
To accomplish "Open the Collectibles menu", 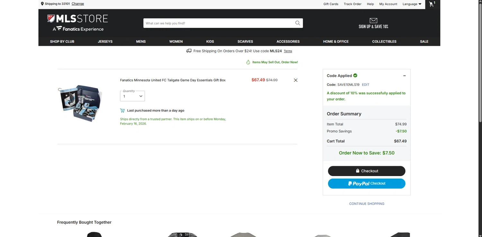I will pyautogui.click(x=384, y=41).
